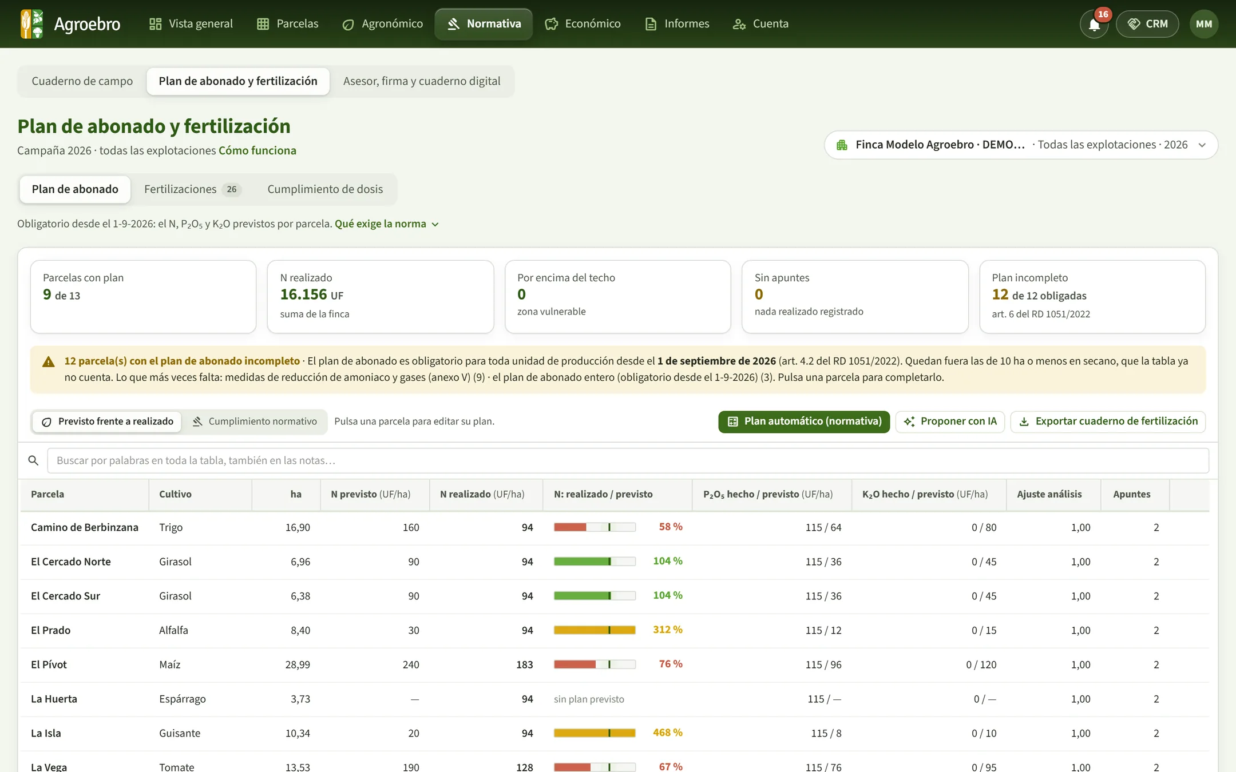Expand Qué exige la norma
The image size is (1236, 772).
pyautogui.click(x=387, y=224)
